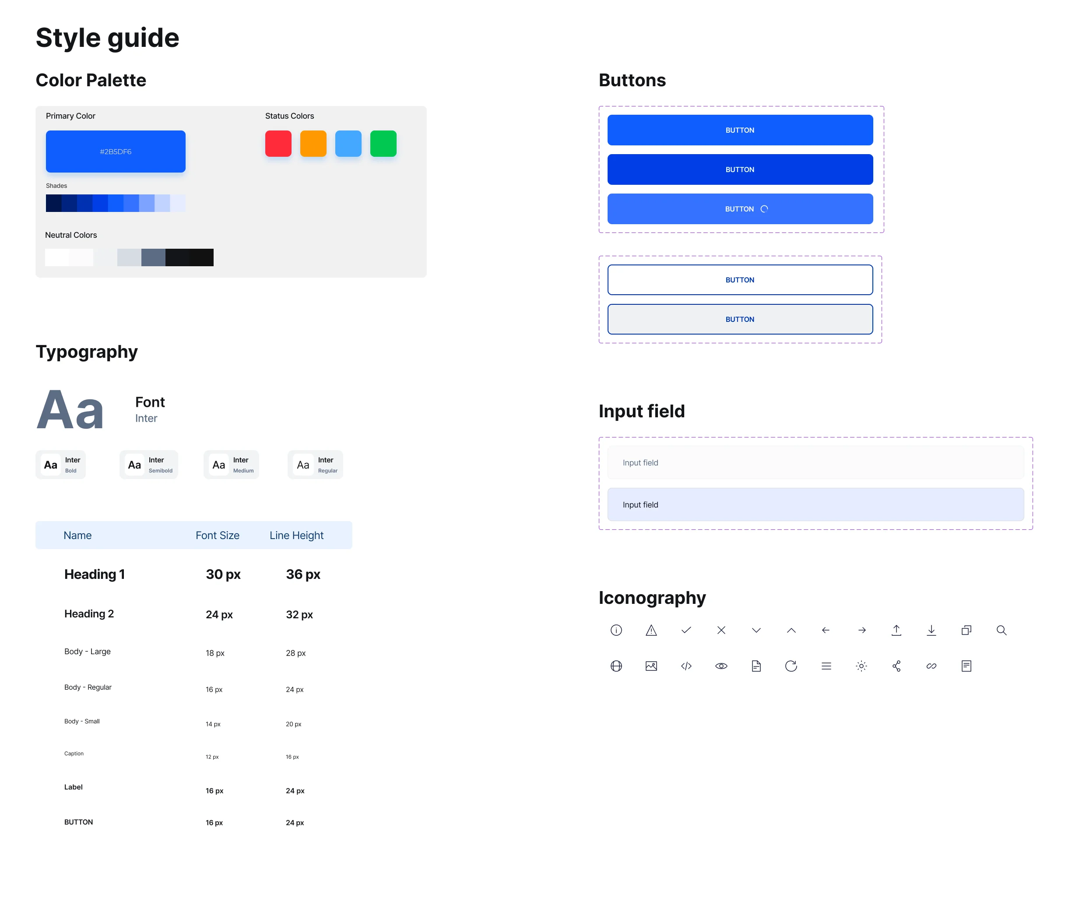Pick the lightest blue shade swatch
The width and height of the screenshot is (1065, 913).
point(178,203)
